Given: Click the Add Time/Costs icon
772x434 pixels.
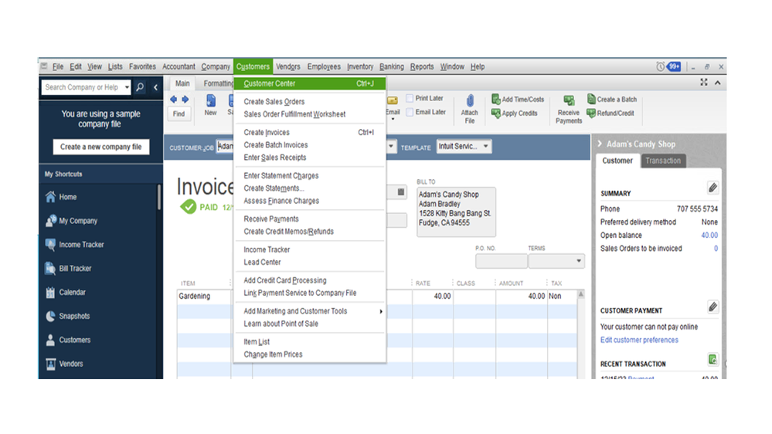Looking at the screenshot, I should point(496,99).
